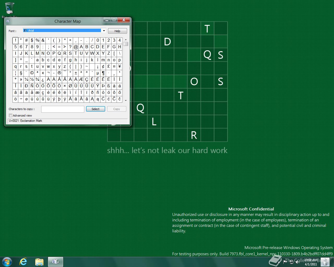Click the Select button
The height and width of the screenshot is (267, 334).
[96, 109]
